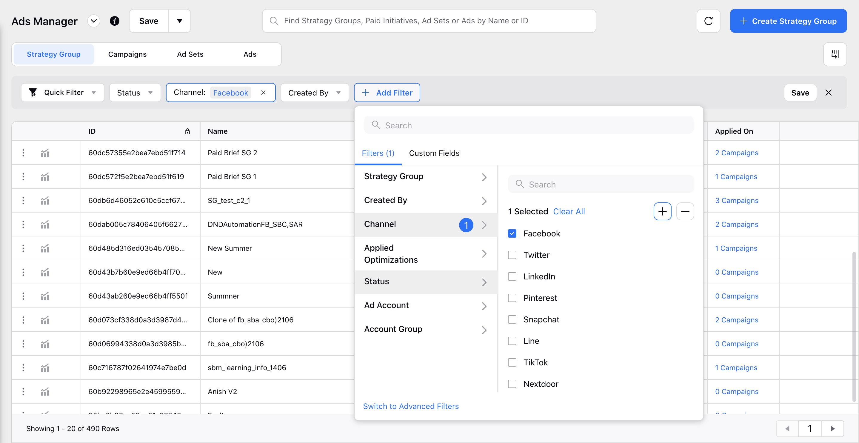Select the Campaigns tab in main navigation

[x=127, y=54]
